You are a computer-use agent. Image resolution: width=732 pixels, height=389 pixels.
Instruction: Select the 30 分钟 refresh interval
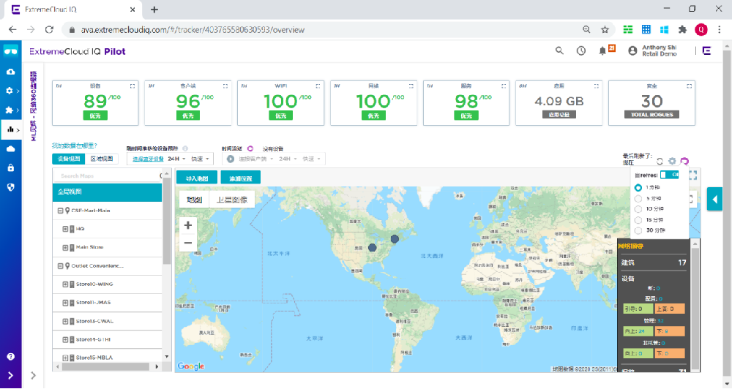point(638,230)
